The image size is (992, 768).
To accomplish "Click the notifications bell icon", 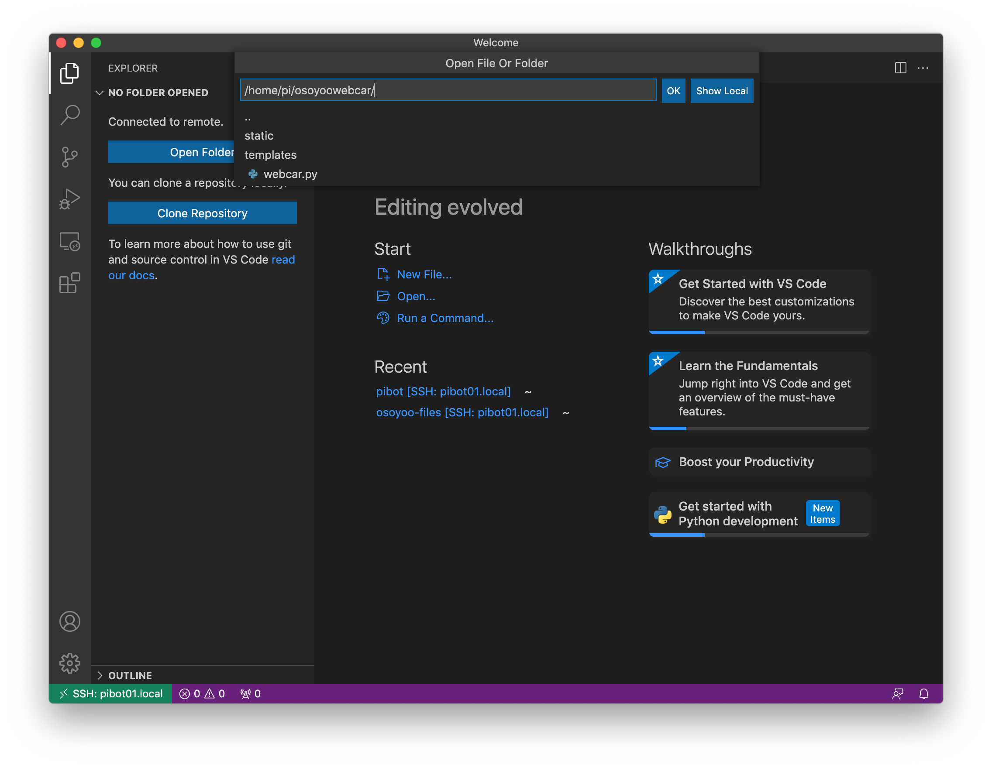I will [923, 693].
